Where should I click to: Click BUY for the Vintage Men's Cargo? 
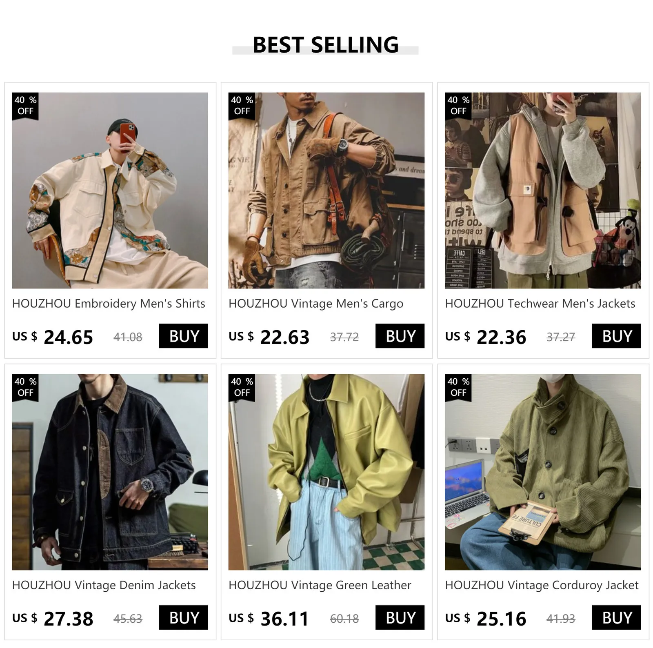point(400,336)
